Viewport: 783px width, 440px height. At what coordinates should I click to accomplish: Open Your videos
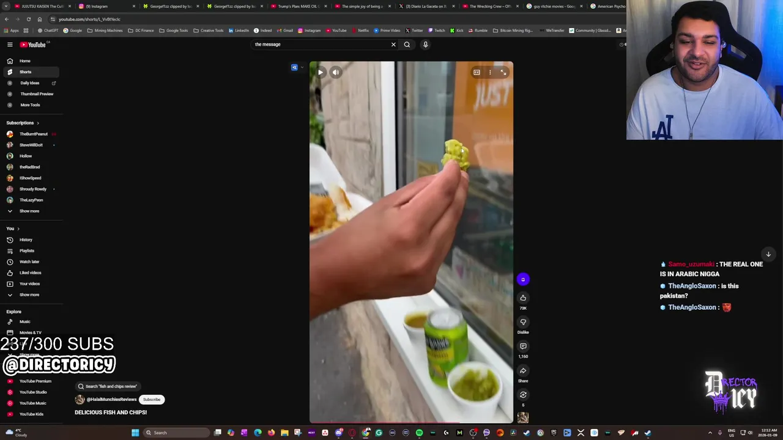pos(30,284)
